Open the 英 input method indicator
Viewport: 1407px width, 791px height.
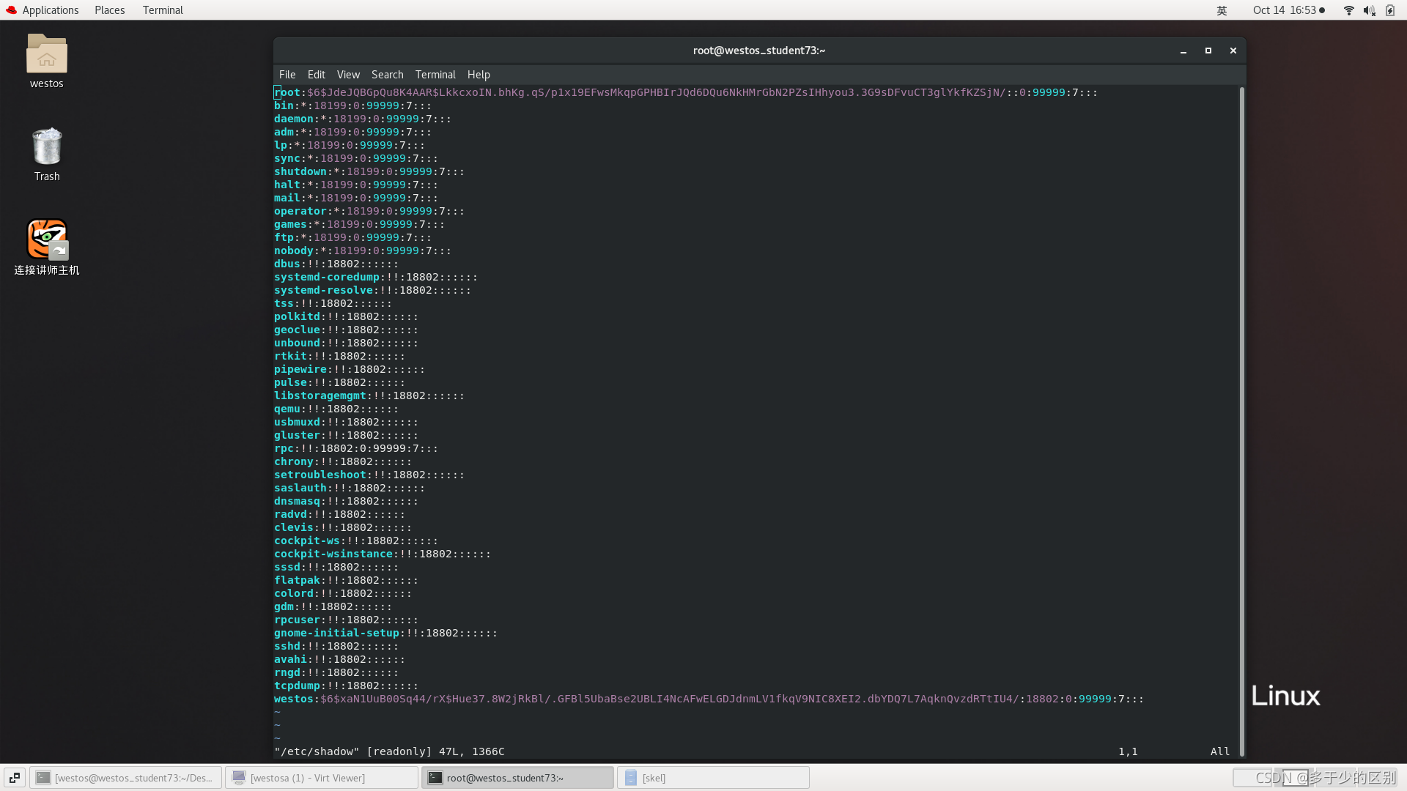tap(1222, 10)
